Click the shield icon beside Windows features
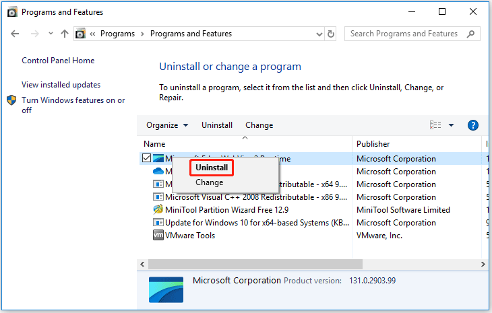Screen dimensions: 492x313 [x=11, y=100]
